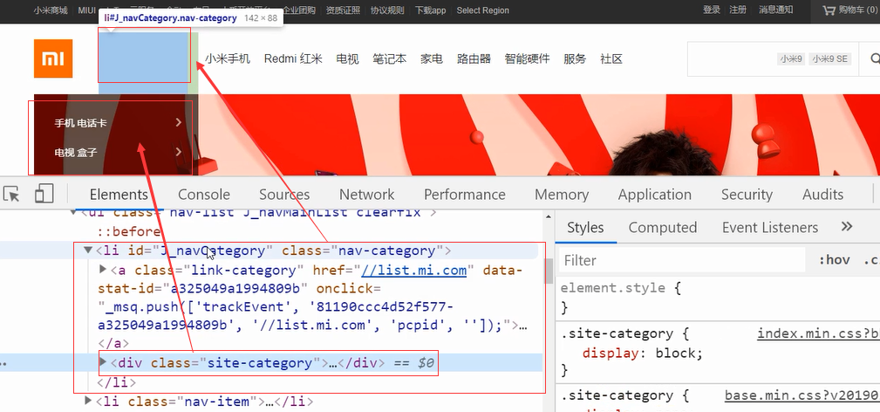Activate the inspect element picker icon
880x412 pixels.
coord(12,195)
